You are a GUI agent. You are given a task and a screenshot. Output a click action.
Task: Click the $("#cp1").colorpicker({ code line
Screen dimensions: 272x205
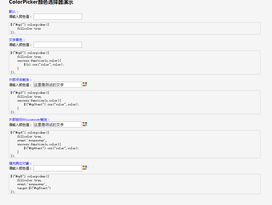30,25
